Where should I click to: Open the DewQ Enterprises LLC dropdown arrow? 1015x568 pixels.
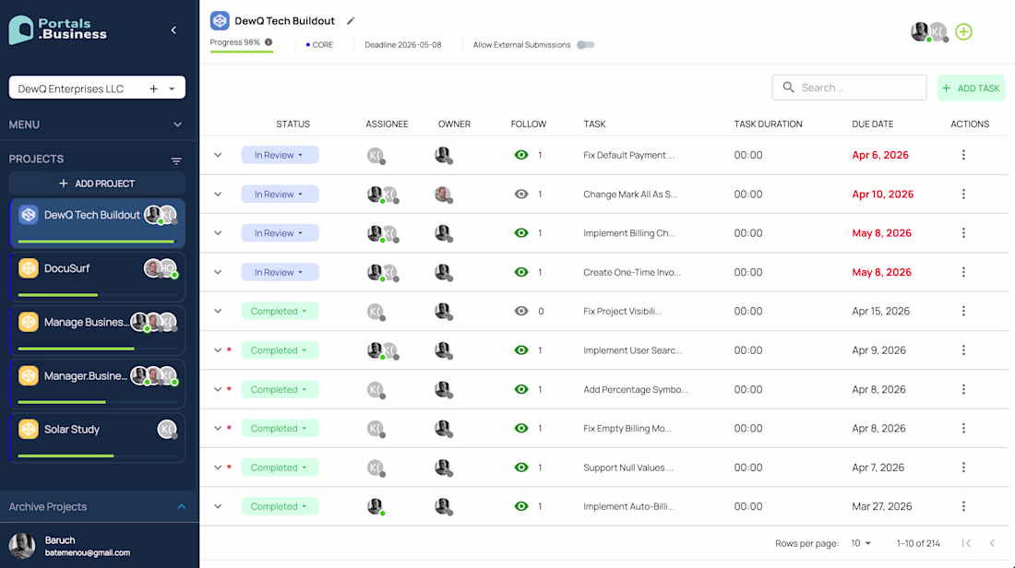pos(173,89)
